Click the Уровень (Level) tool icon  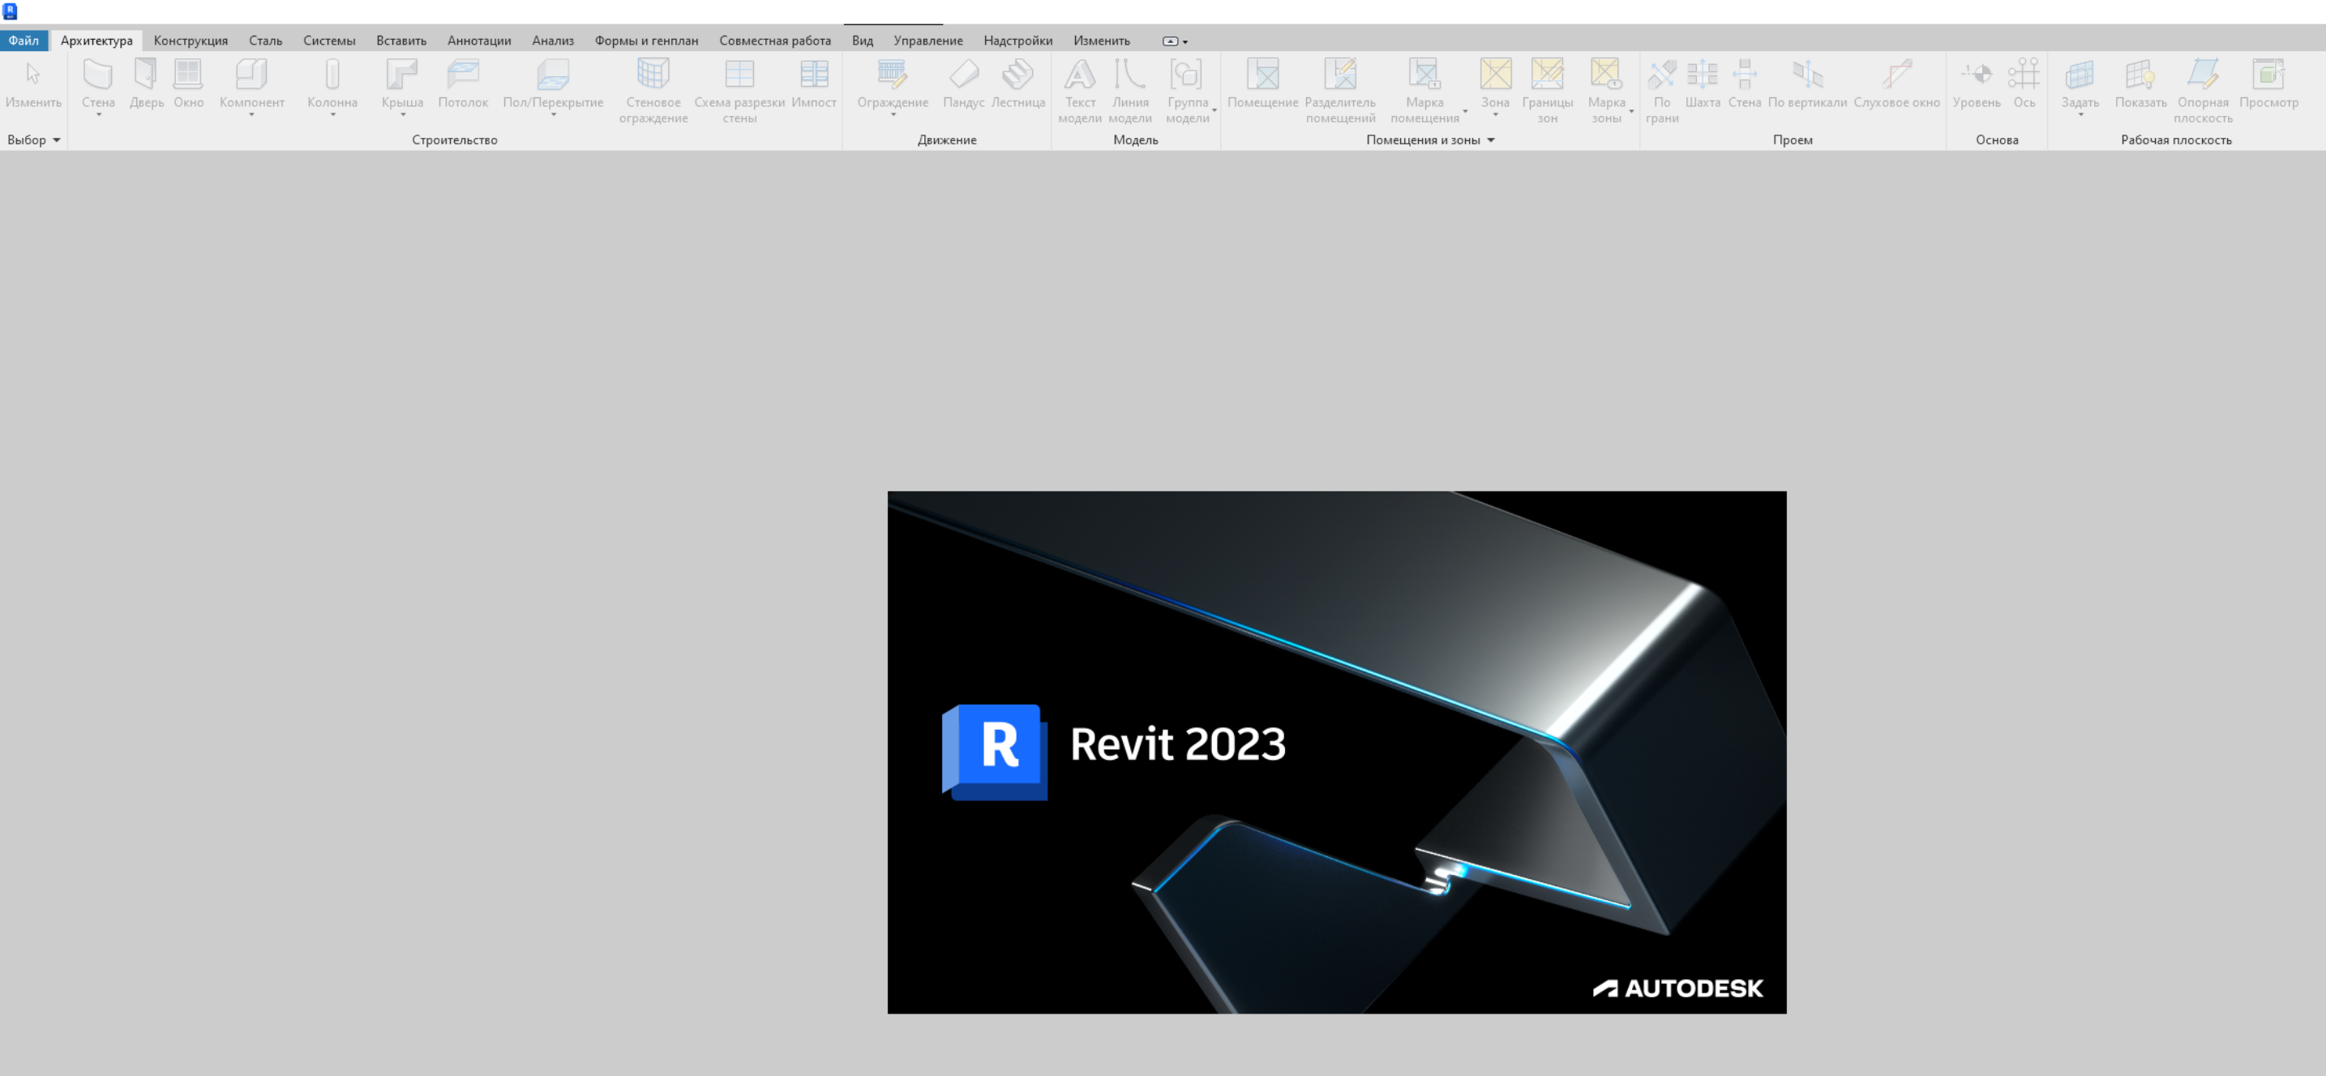tap(1977, 75)
